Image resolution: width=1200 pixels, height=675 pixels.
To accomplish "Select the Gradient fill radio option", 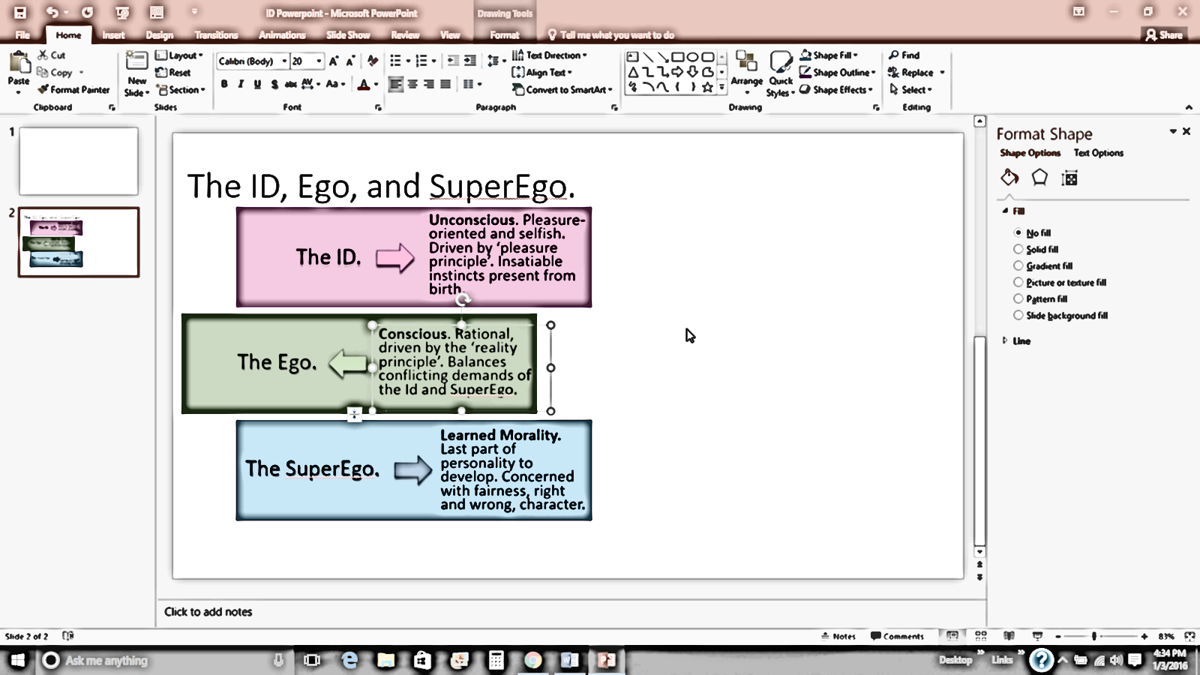I will coord(1018,265).
